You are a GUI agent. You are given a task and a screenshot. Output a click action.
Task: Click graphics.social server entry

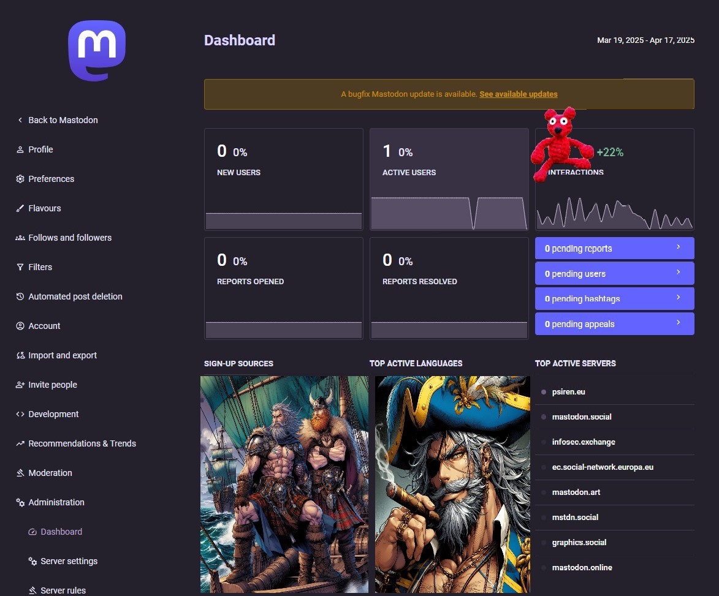614,542
